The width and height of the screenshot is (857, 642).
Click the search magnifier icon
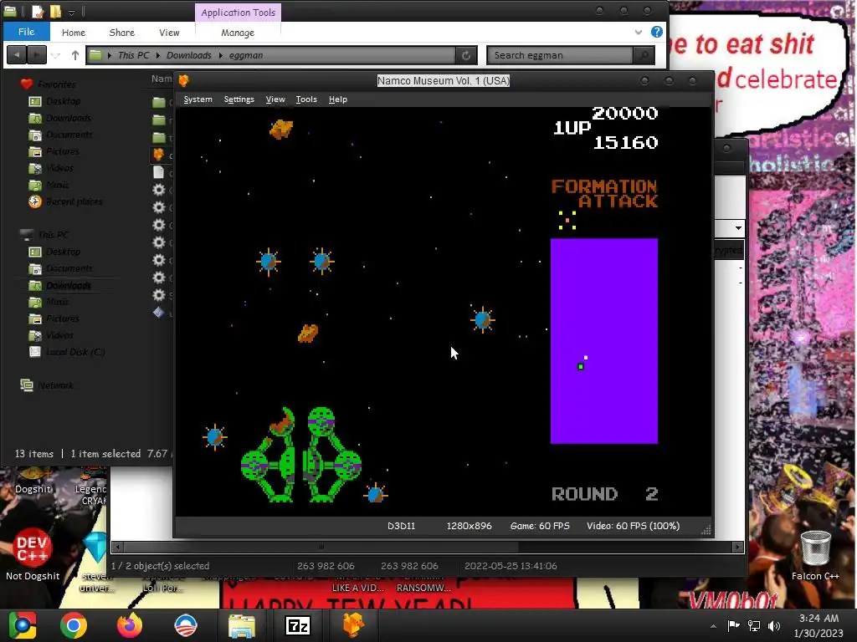click(x=644, y=55)
